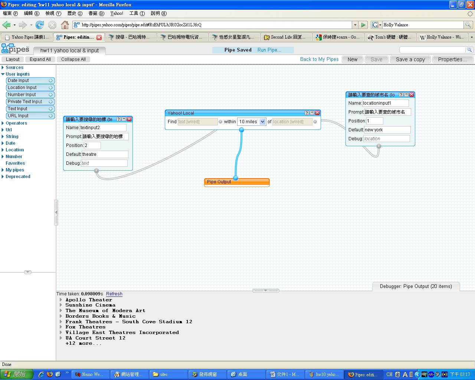This screenshot has width=475, height=380.
Task: Open the Yahoo! menu
Action: pos(117,13)
